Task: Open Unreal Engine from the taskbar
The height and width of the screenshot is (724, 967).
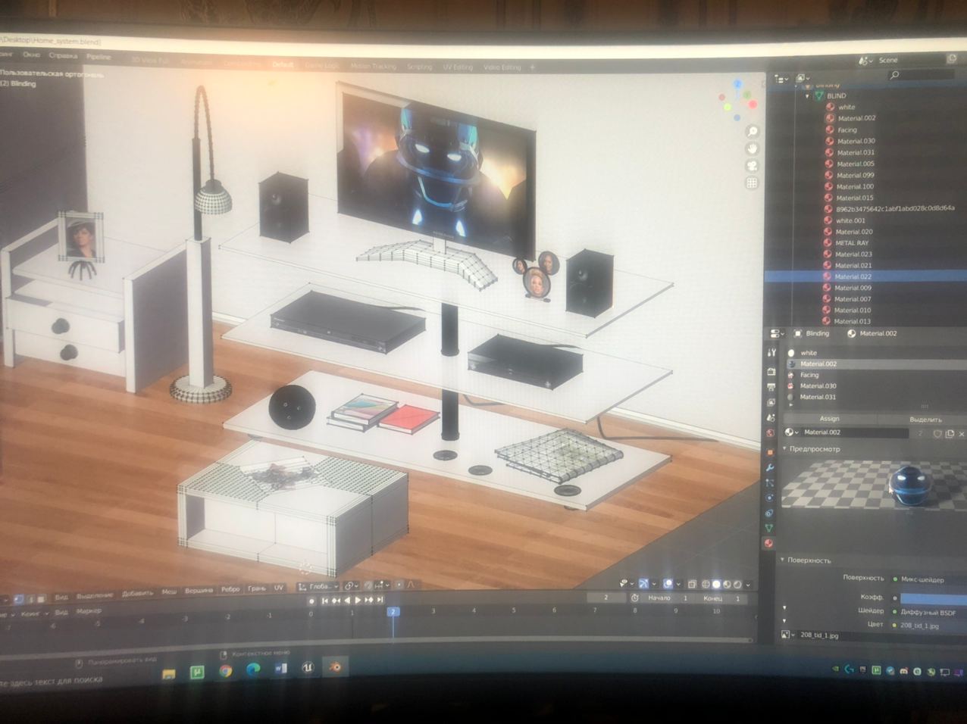Action: click(308, 669)
